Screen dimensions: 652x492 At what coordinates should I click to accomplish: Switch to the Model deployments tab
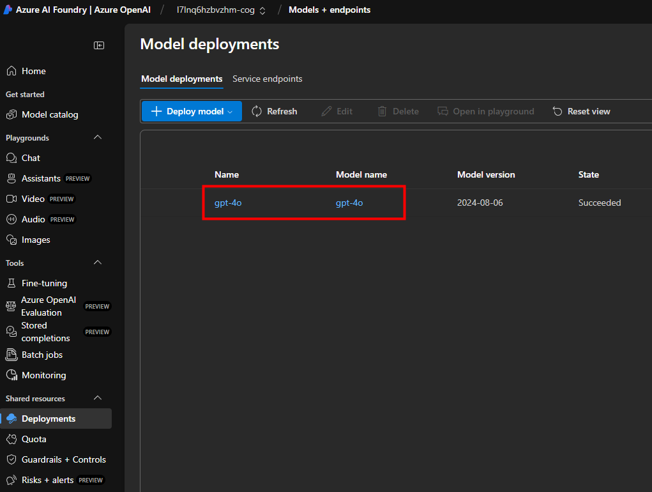pos(182,79)
